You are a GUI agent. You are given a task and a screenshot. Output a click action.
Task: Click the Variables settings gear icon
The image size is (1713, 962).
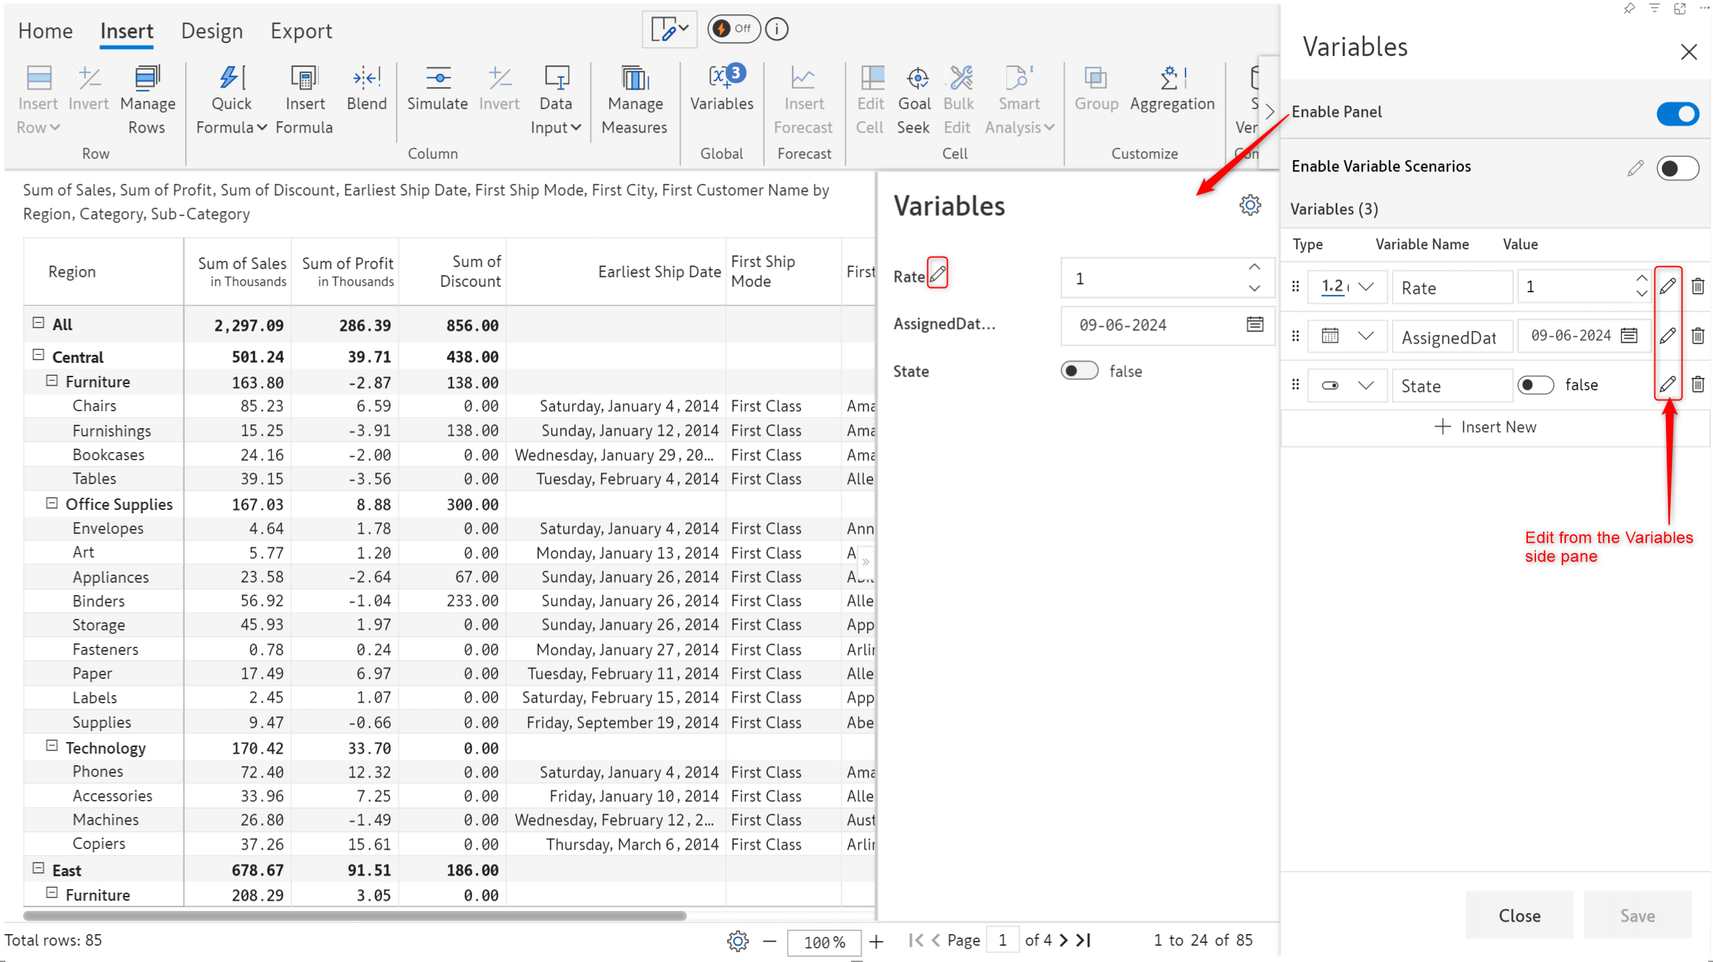[1249, 205]
